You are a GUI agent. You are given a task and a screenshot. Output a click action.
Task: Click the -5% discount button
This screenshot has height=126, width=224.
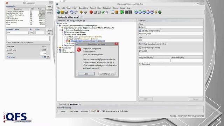[x=48, y=57]
